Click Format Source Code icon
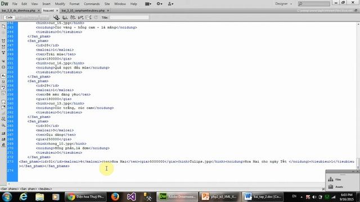360x202 pixels. click(3, 145)
